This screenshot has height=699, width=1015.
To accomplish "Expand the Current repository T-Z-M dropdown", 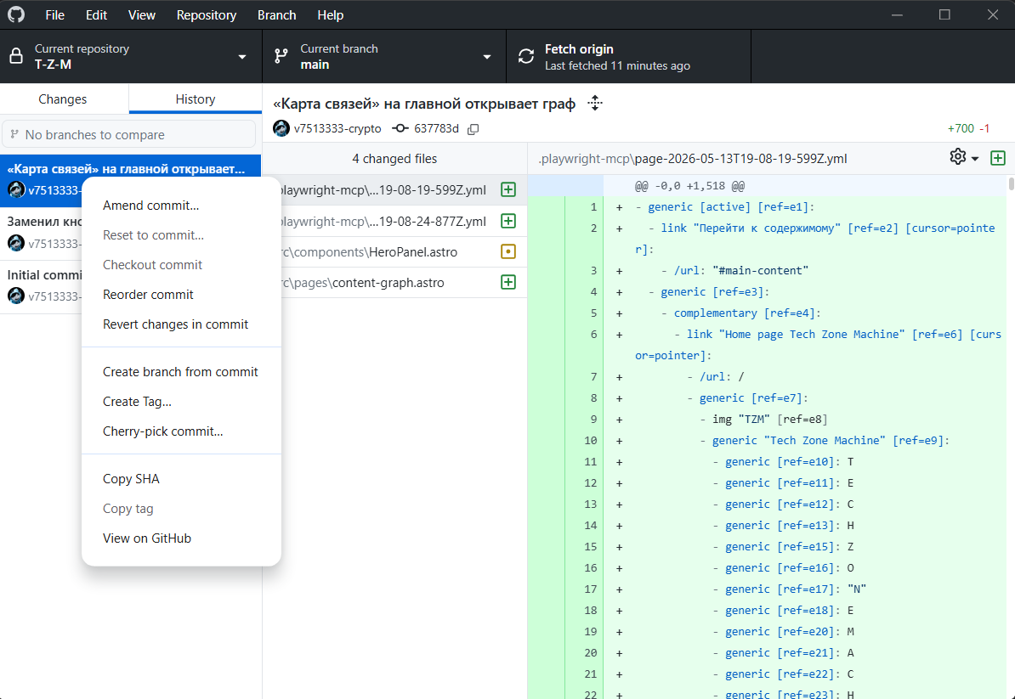I will coord(131,56).
